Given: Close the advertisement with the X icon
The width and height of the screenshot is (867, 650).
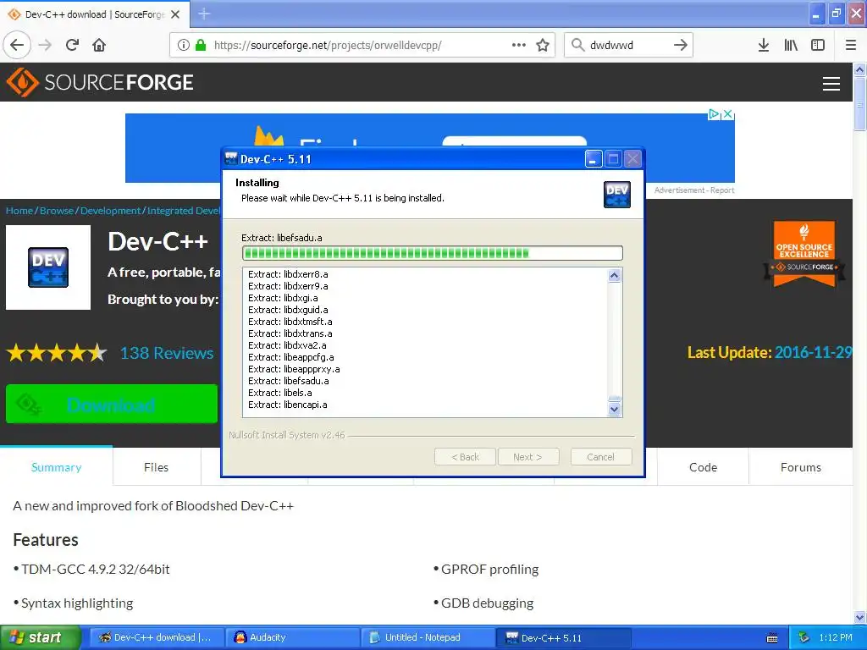Looking at the screenshot, I should coord(727,114).
